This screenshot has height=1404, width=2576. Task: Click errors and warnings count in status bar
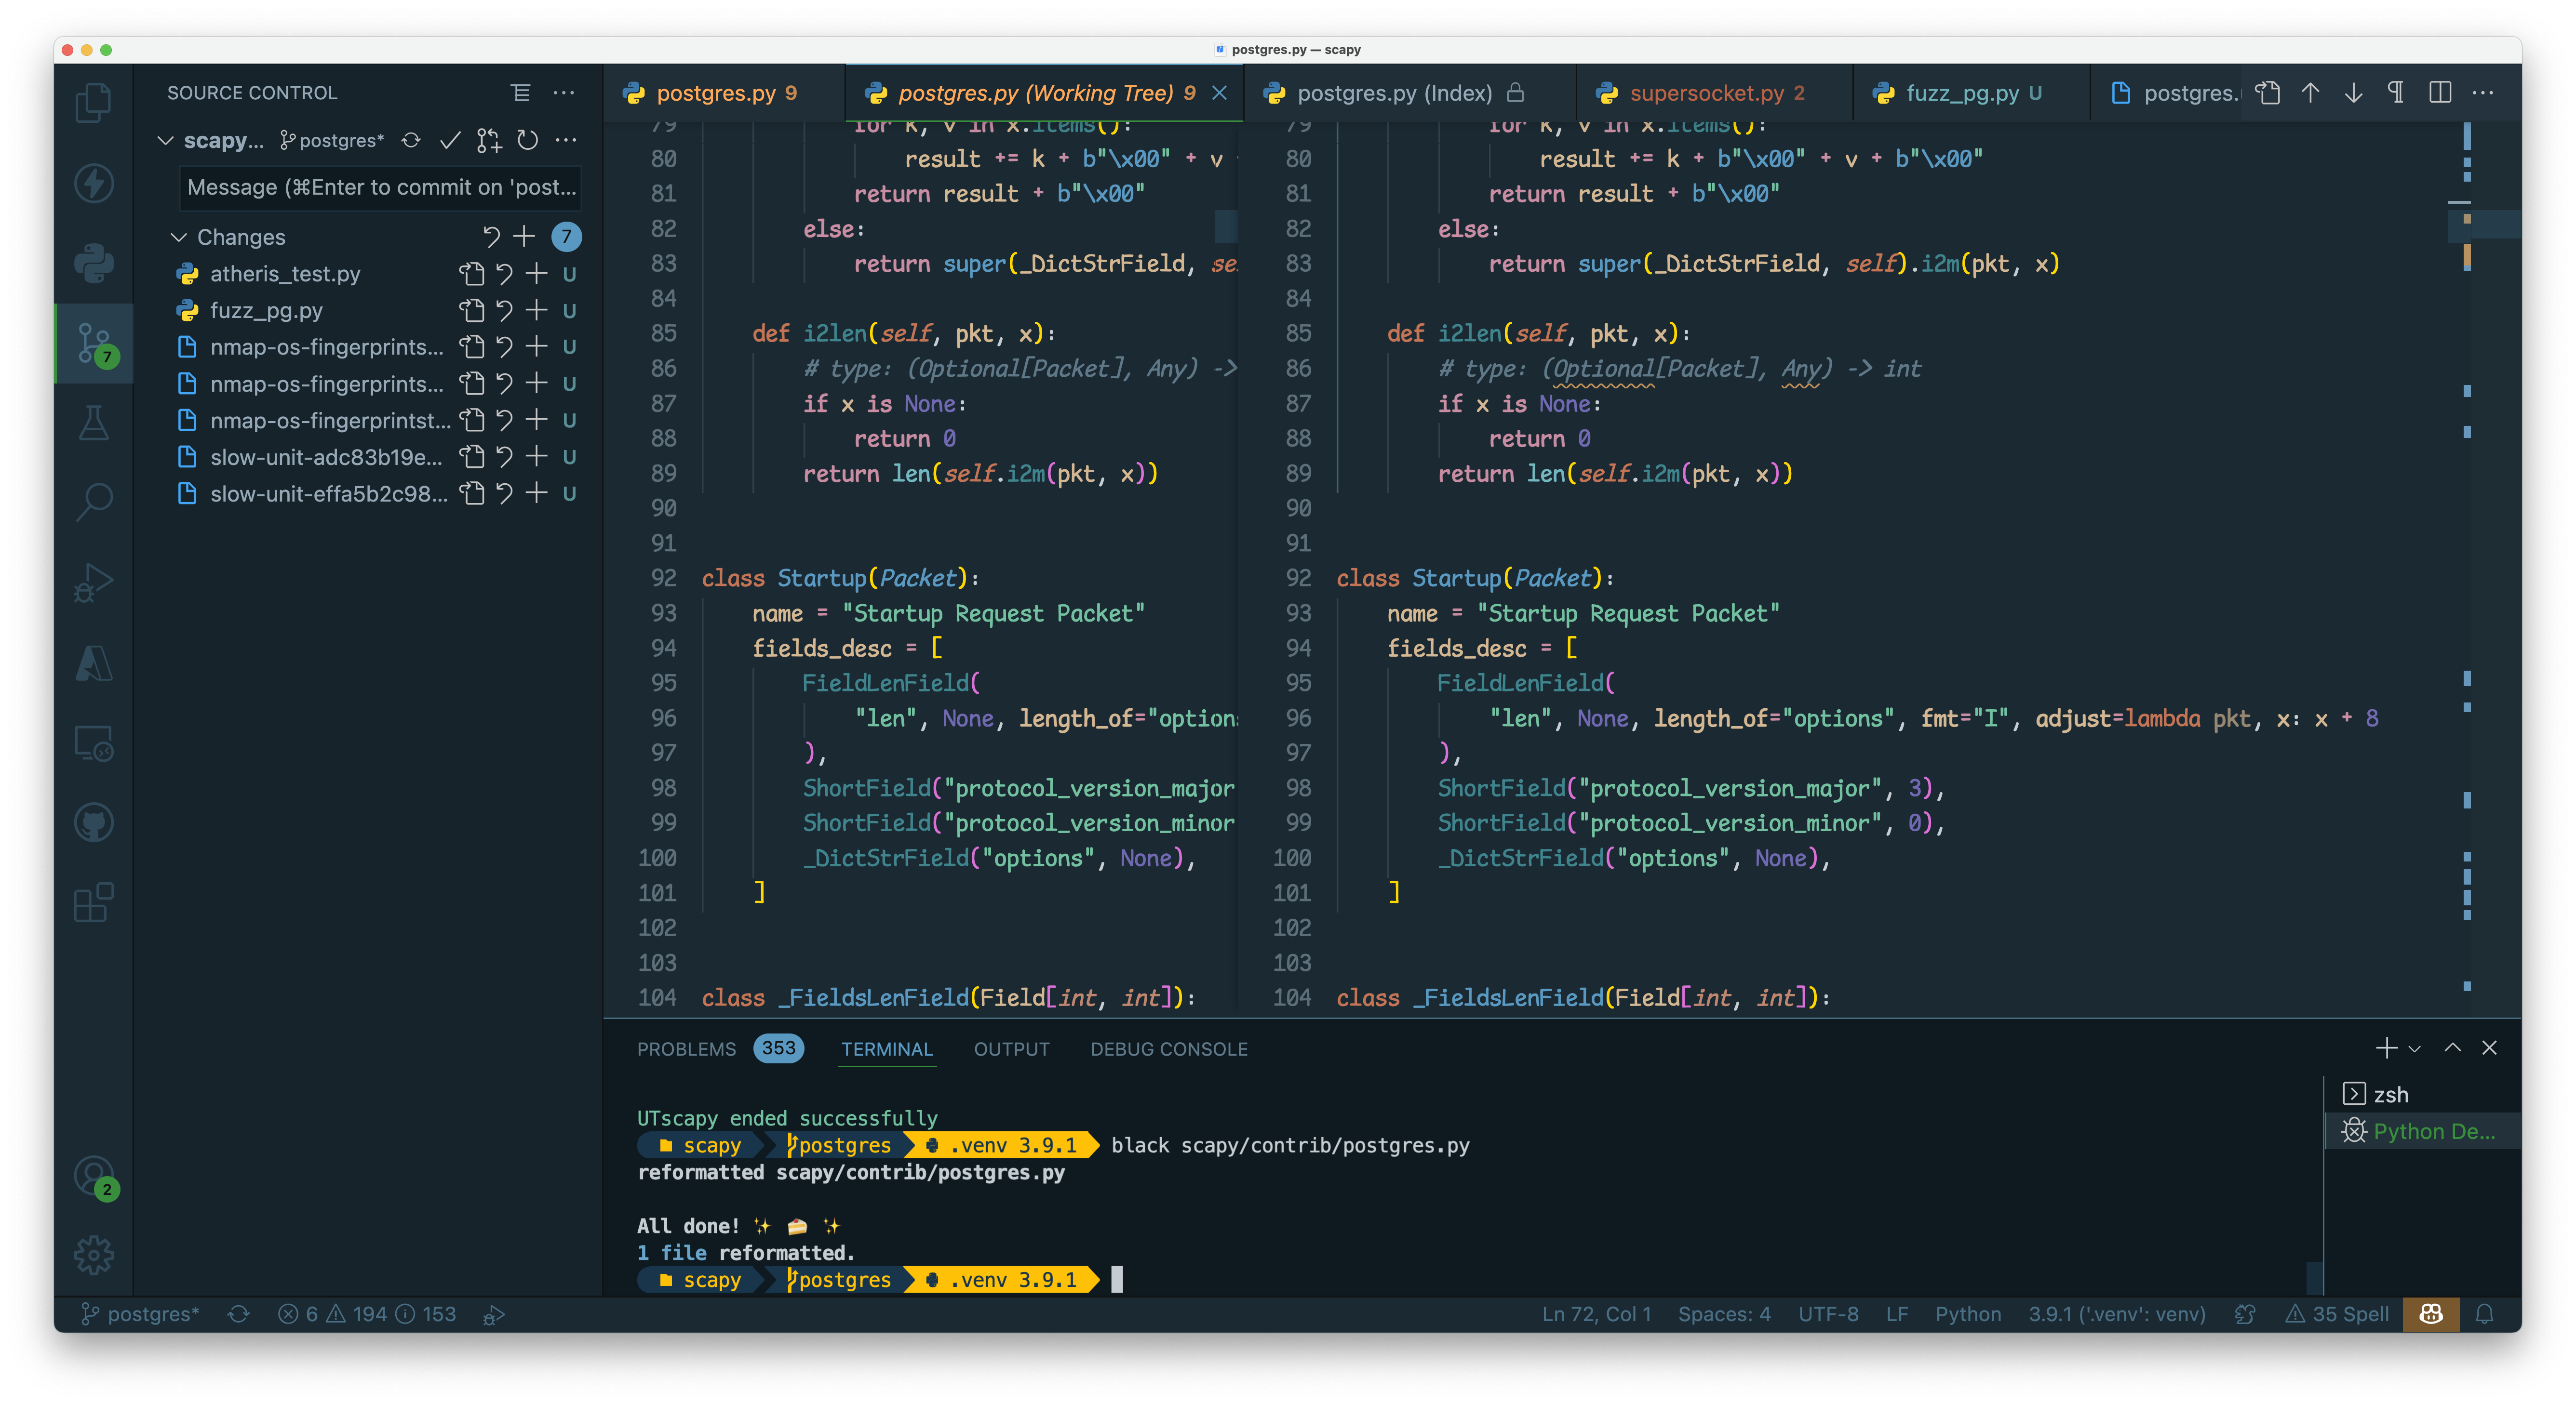[x=366, y=1314]
